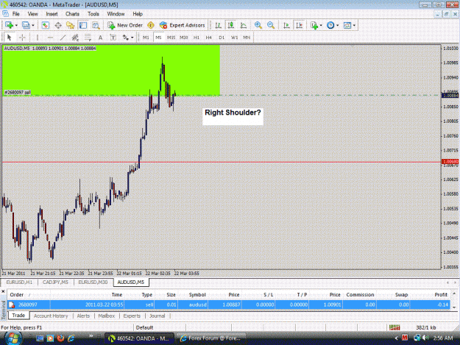Zoom out of the chart
The width and height of the screenshot is (460, 345).
point(271,25)
